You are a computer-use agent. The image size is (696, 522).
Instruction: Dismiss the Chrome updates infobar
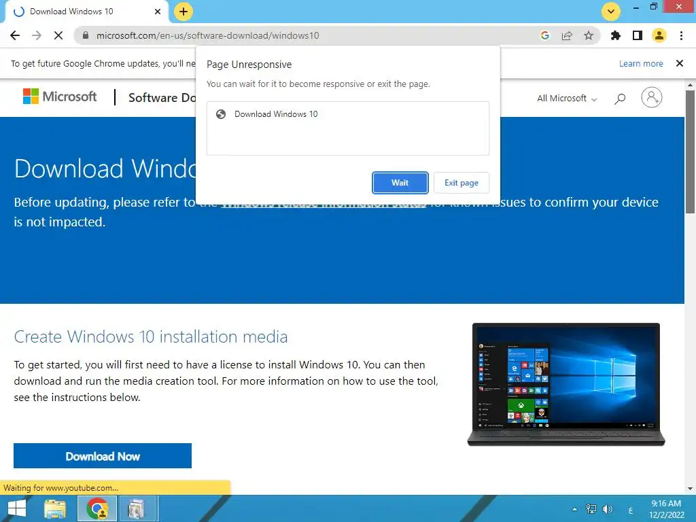(x=680, y=63)
